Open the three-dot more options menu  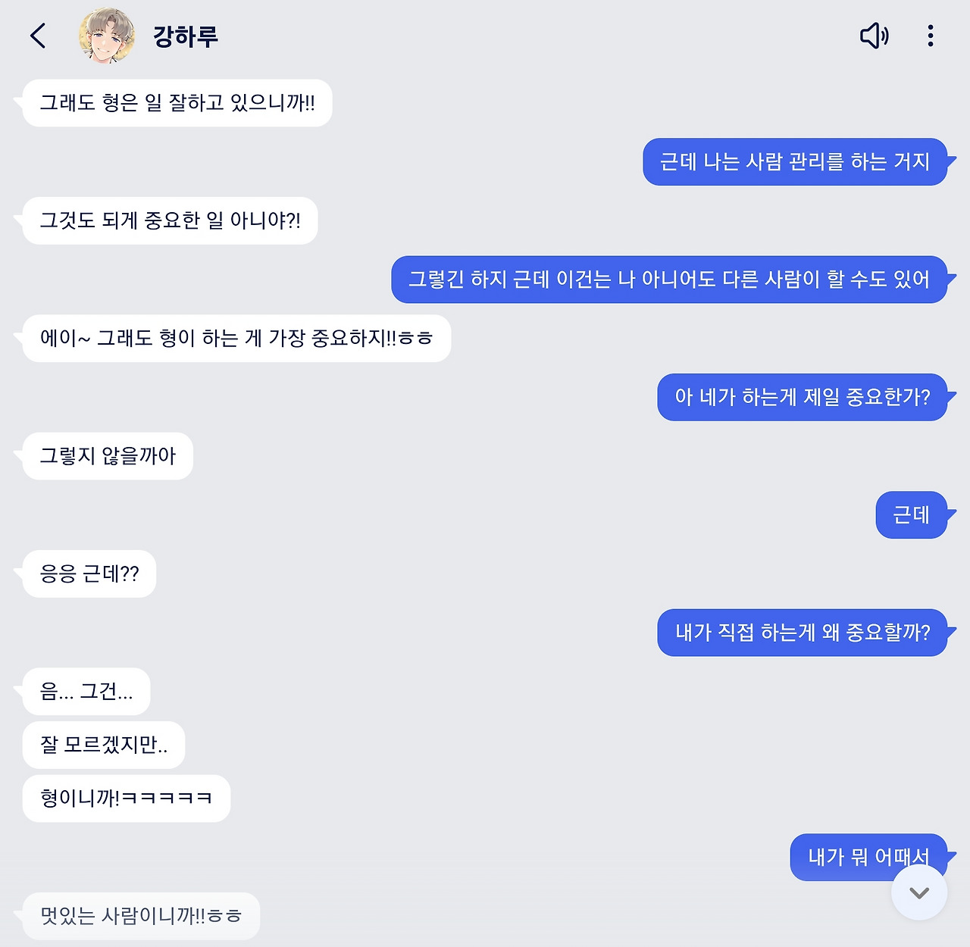tap(930, 36)
